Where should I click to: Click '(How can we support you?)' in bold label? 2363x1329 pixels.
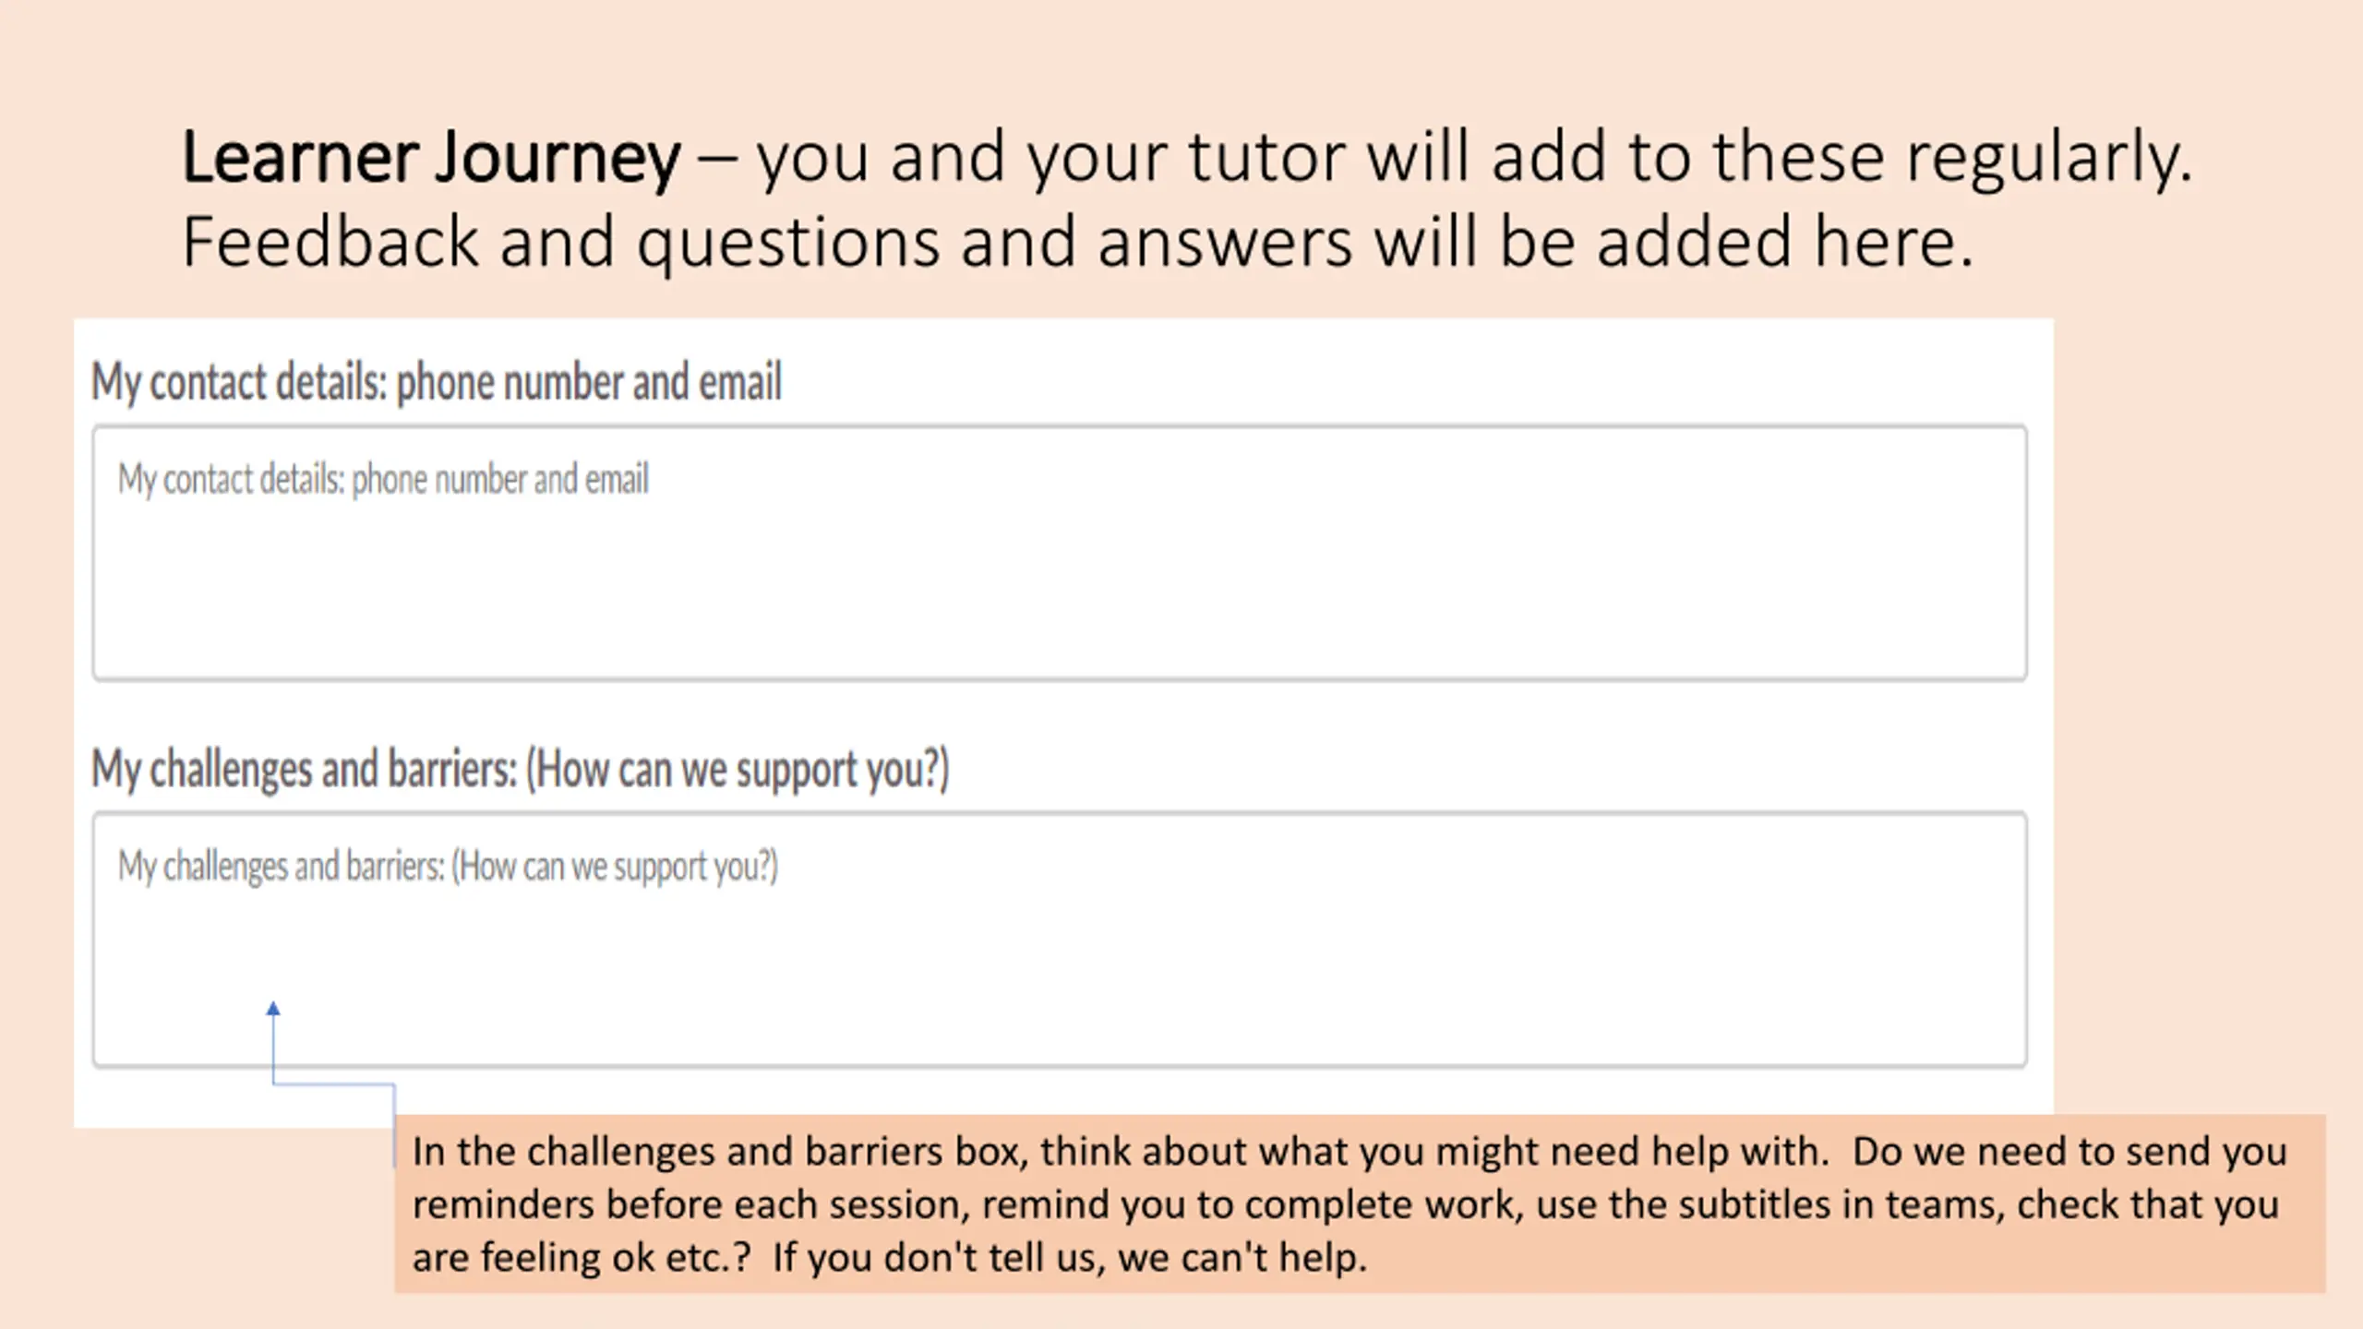pos(738,770)
